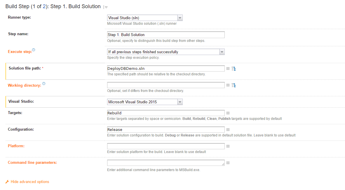Show help for Execute step
The width and height of the screenshot is (345, 190).
[x=34, y=50]
